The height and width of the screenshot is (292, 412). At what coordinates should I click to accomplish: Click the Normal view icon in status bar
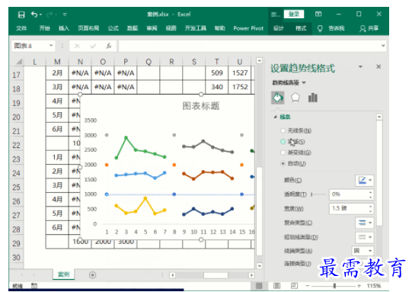coord(259,286)
